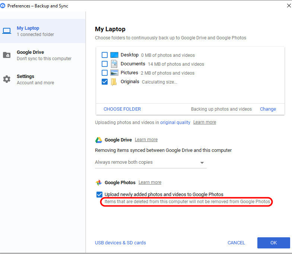Click '14 MB of photos and videos' text
292x254 pixels.
[x=176, y=64]
